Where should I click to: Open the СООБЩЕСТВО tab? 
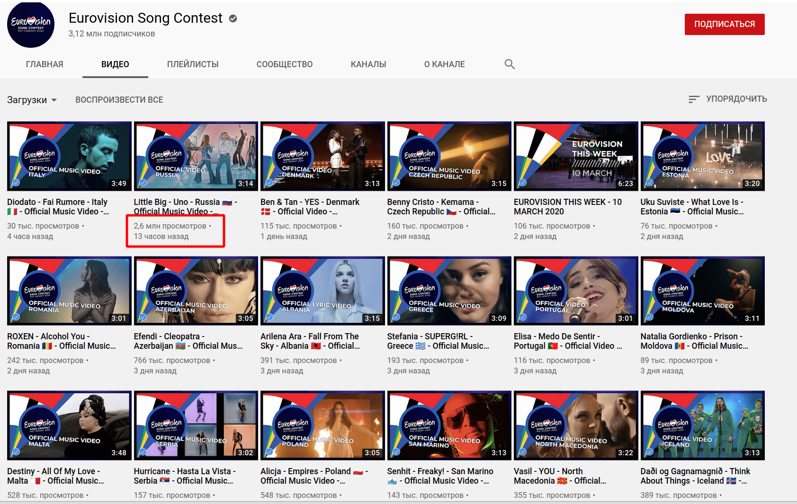point(284,64)
